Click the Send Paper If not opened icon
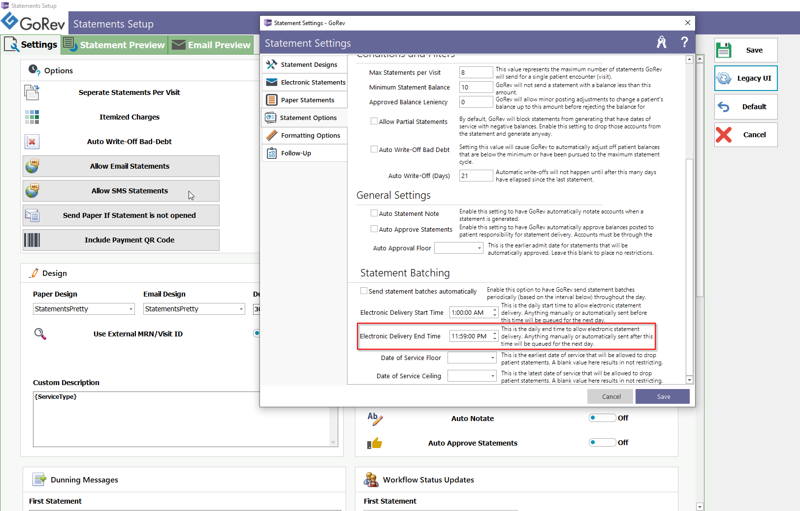The image size is (800, 511). coord(32,215)
